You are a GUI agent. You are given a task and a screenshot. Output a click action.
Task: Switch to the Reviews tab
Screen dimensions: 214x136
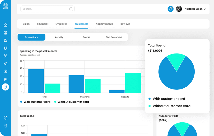pos(125,24)
